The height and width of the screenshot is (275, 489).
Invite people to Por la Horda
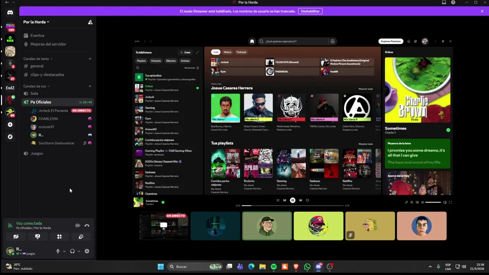[90, 22]
